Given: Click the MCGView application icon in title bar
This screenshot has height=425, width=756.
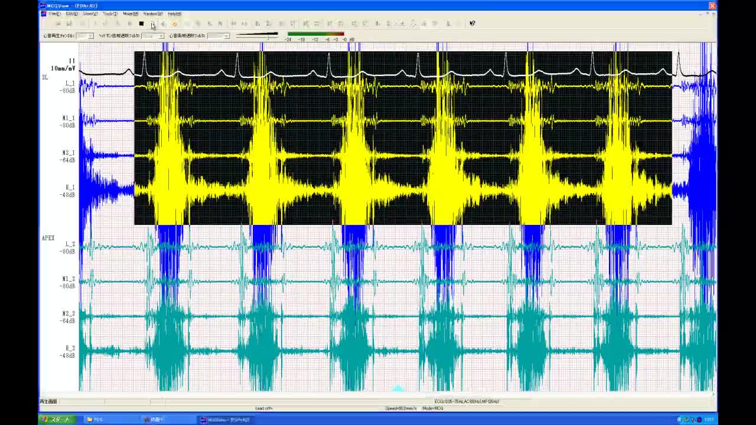Looking at the screenshot, I should [43, 6].
